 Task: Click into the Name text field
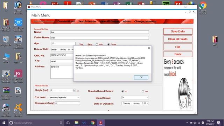99,32
